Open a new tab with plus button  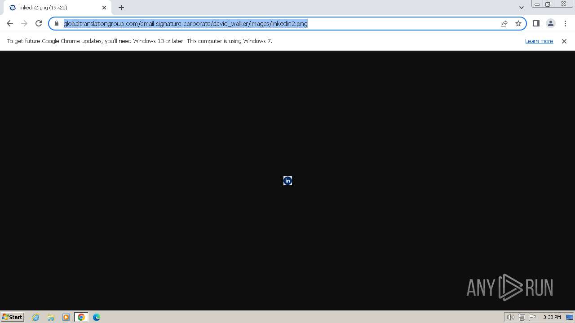click(121, 8)
